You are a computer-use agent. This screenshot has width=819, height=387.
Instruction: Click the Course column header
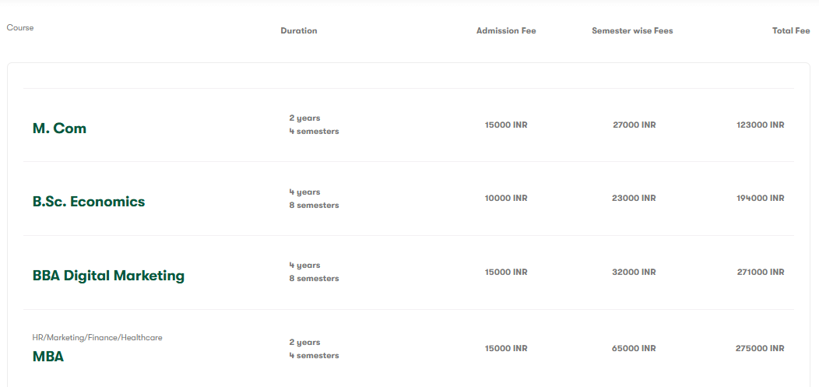click(20, 28)
